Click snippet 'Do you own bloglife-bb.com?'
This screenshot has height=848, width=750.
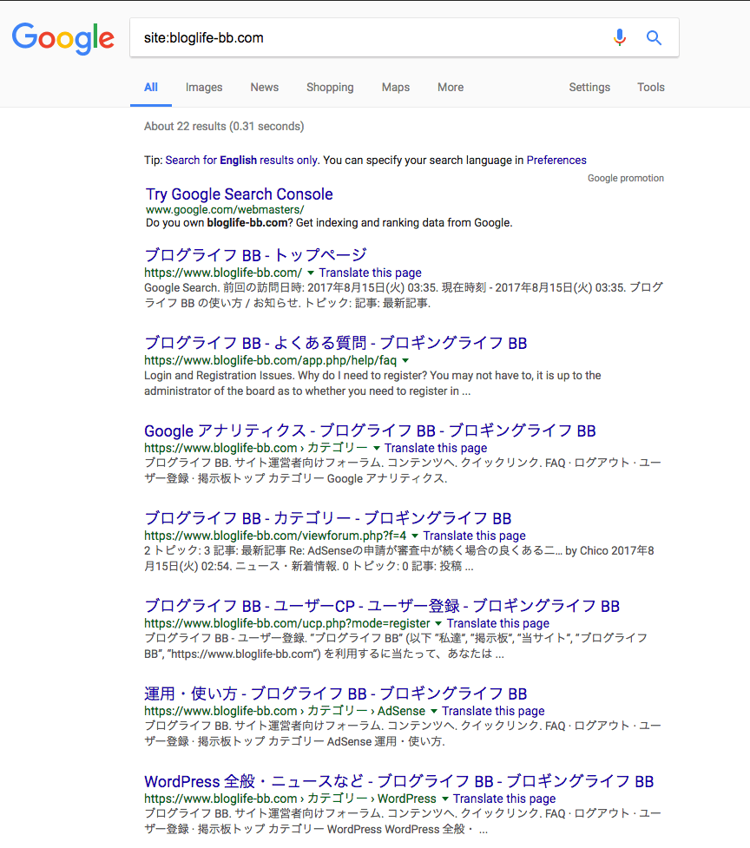[329, 223]
